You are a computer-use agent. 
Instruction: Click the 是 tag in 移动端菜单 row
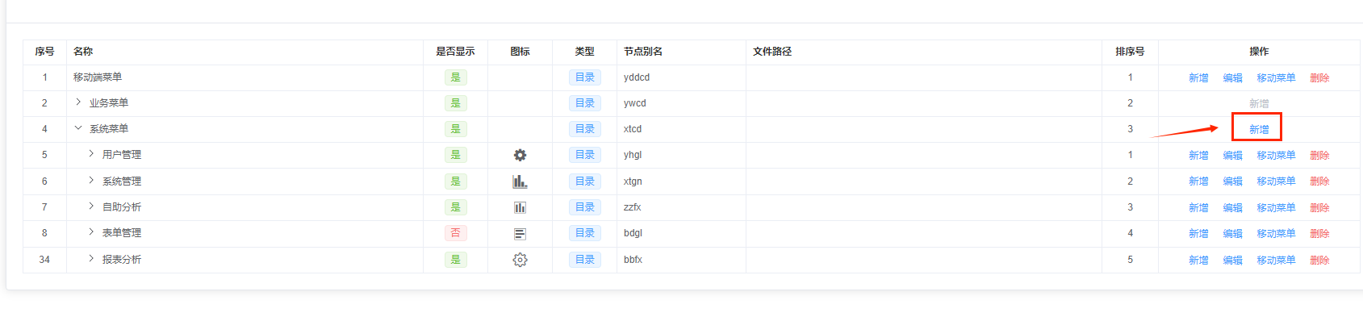(x=455, y=77)
